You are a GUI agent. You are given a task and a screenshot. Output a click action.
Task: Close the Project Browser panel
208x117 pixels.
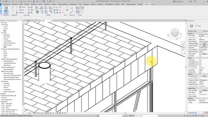point(23,21)
